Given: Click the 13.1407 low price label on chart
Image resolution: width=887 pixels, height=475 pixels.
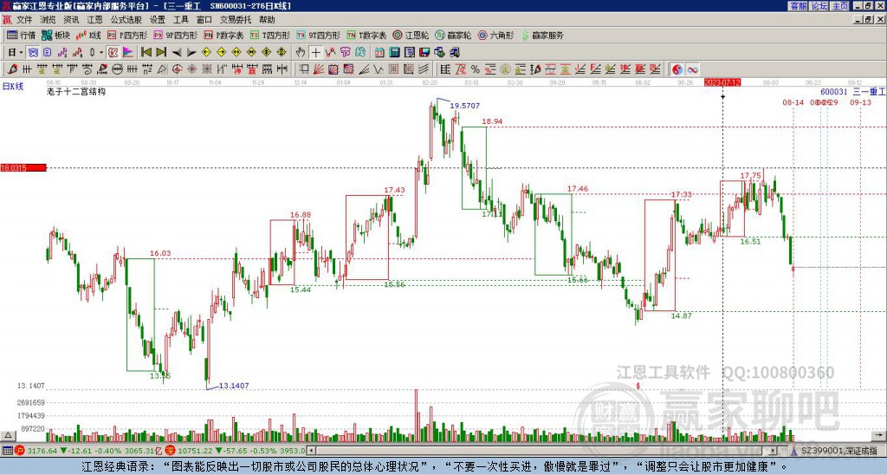Looking at the screenshot, I should (x=234, y=386).
